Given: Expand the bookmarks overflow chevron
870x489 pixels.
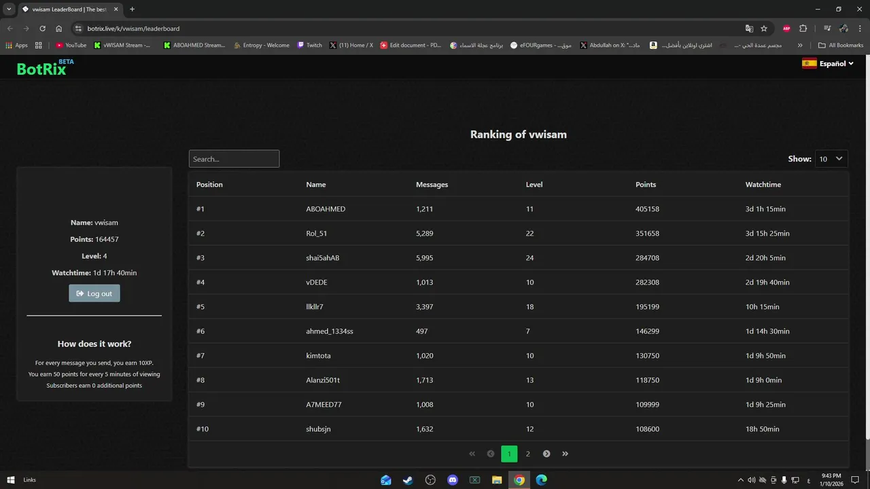Looking at the screenshot, I should [x=800, y=46].
